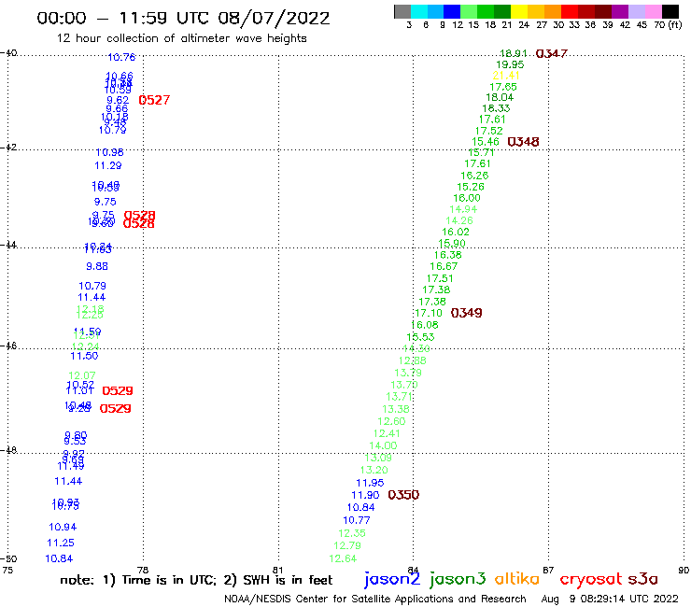Click the wave height value 18.33

496,108
